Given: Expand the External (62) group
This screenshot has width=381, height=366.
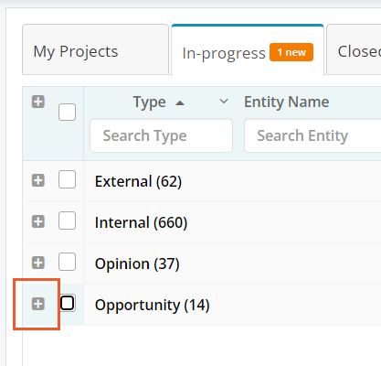Looking at the screenshot, I should [38, 180].
